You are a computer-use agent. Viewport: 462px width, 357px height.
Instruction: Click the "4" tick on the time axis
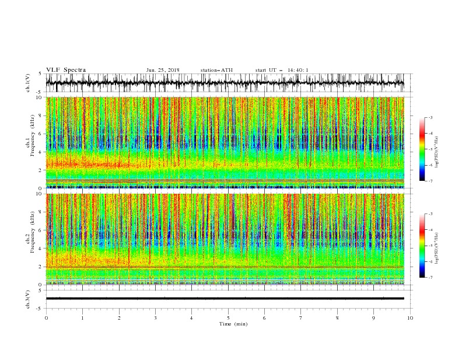[x=191, y=318]
